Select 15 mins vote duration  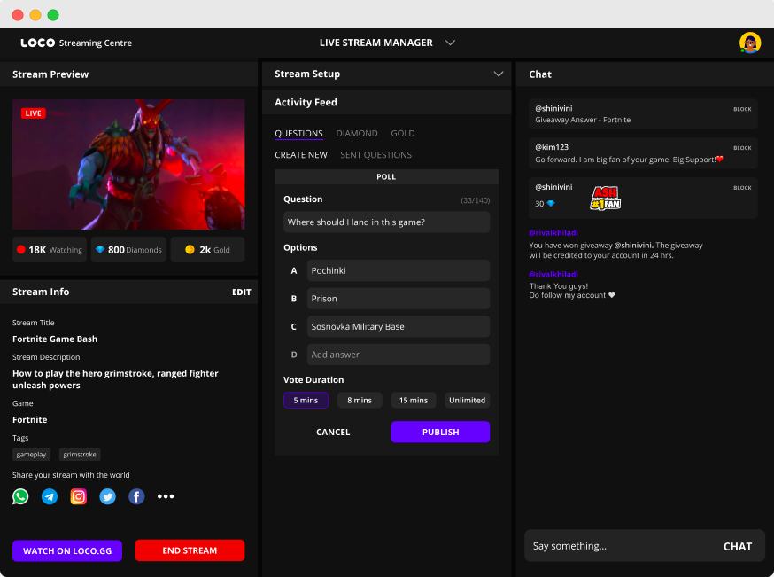pos(414,400)
